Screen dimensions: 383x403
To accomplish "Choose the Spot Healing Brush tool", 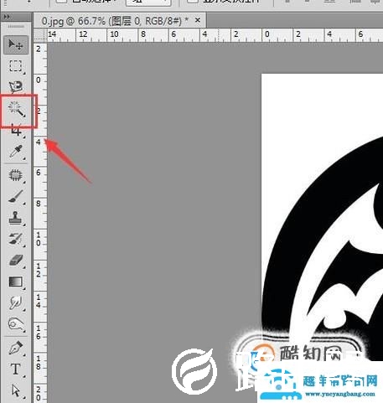I will [x=16, y=175].
